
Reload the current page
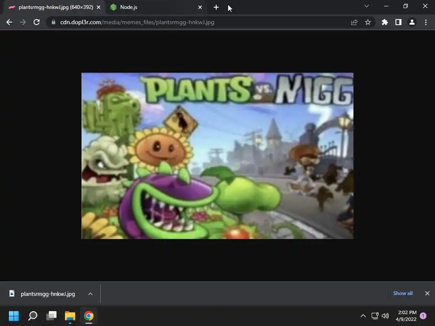tap(37, 22)
